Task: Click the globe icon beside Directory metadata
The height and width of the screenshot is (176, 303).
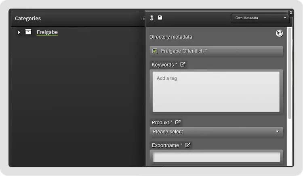Action: click(279, 34)
